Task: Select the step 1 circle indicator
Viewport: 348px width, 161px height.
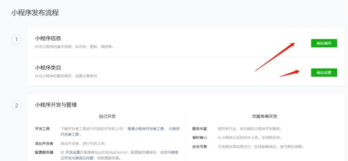Action: tap(16, 40)
